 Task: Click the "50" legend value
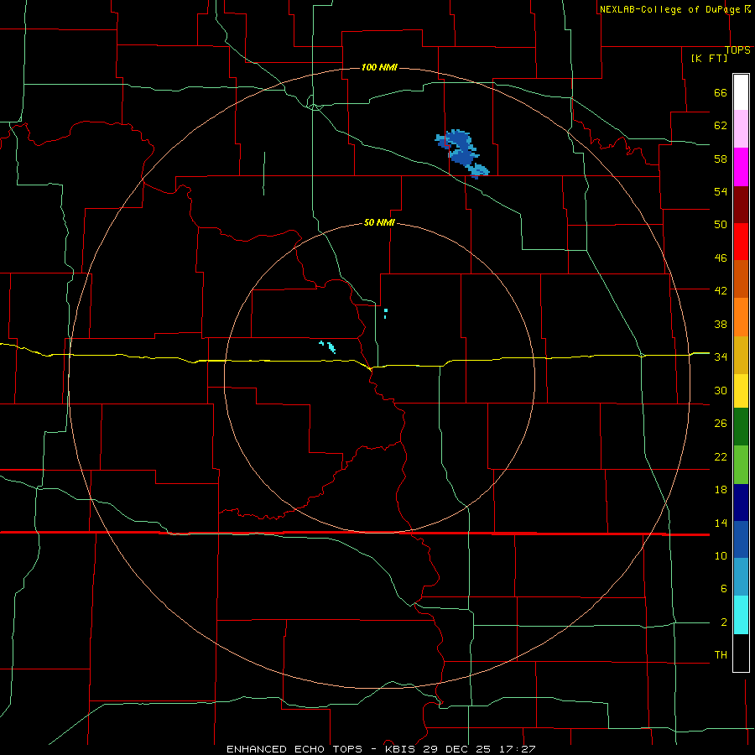coord(721,225)
